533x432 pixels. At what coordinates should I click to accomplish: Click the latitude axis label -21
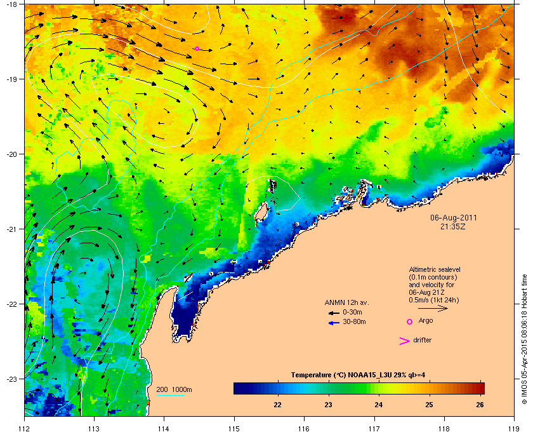coord(11,229)
